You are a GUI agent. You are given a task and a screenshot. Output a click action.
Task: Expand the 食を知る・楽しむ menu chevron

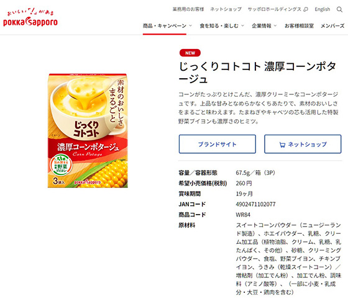(x=242, y=25)
